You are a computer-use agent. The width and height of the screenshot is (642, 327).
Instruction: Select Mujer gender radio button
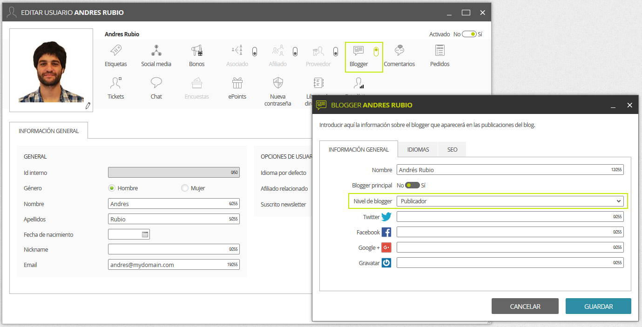point(185,188)
